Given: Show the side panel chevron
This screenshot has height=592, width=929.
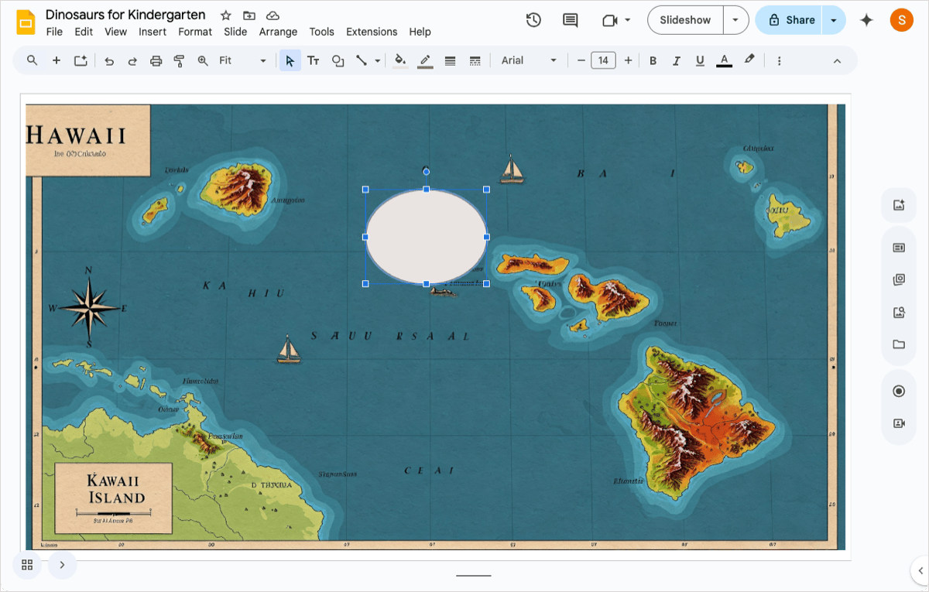Looking at the screenshot, I should (920, 571).
